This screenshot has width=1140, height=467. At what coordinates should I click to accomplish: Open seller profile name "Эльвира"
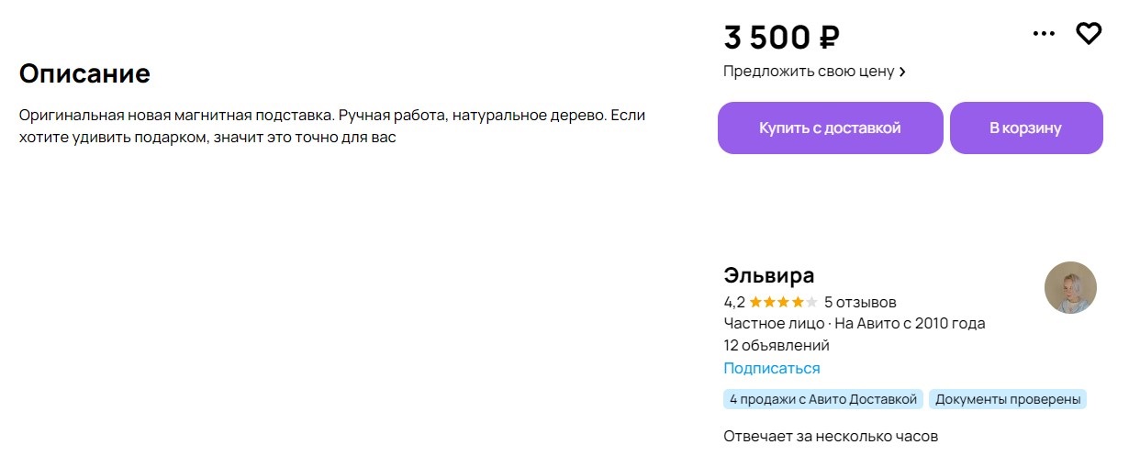pos(768,275)
